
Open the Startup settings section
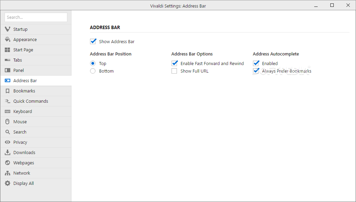point(21,29)
